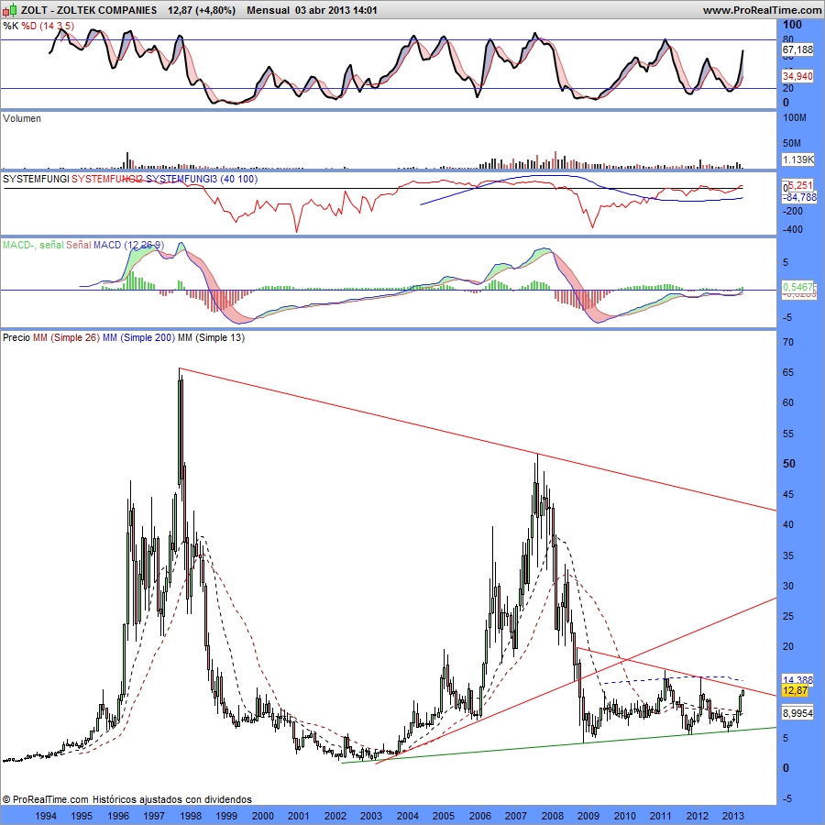Click the 1998 year on the time axis
Image resolution: width=825 pixels, height=825 pixels.
tap(191, 816)
